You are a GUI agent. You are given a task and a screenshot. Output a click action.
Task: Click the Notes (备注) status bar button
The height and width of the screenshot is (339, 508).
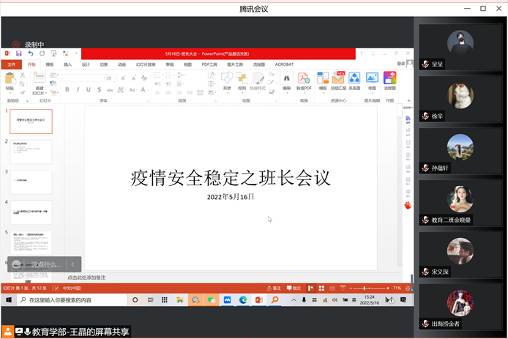pyautogui.click(x=274, y=288)
